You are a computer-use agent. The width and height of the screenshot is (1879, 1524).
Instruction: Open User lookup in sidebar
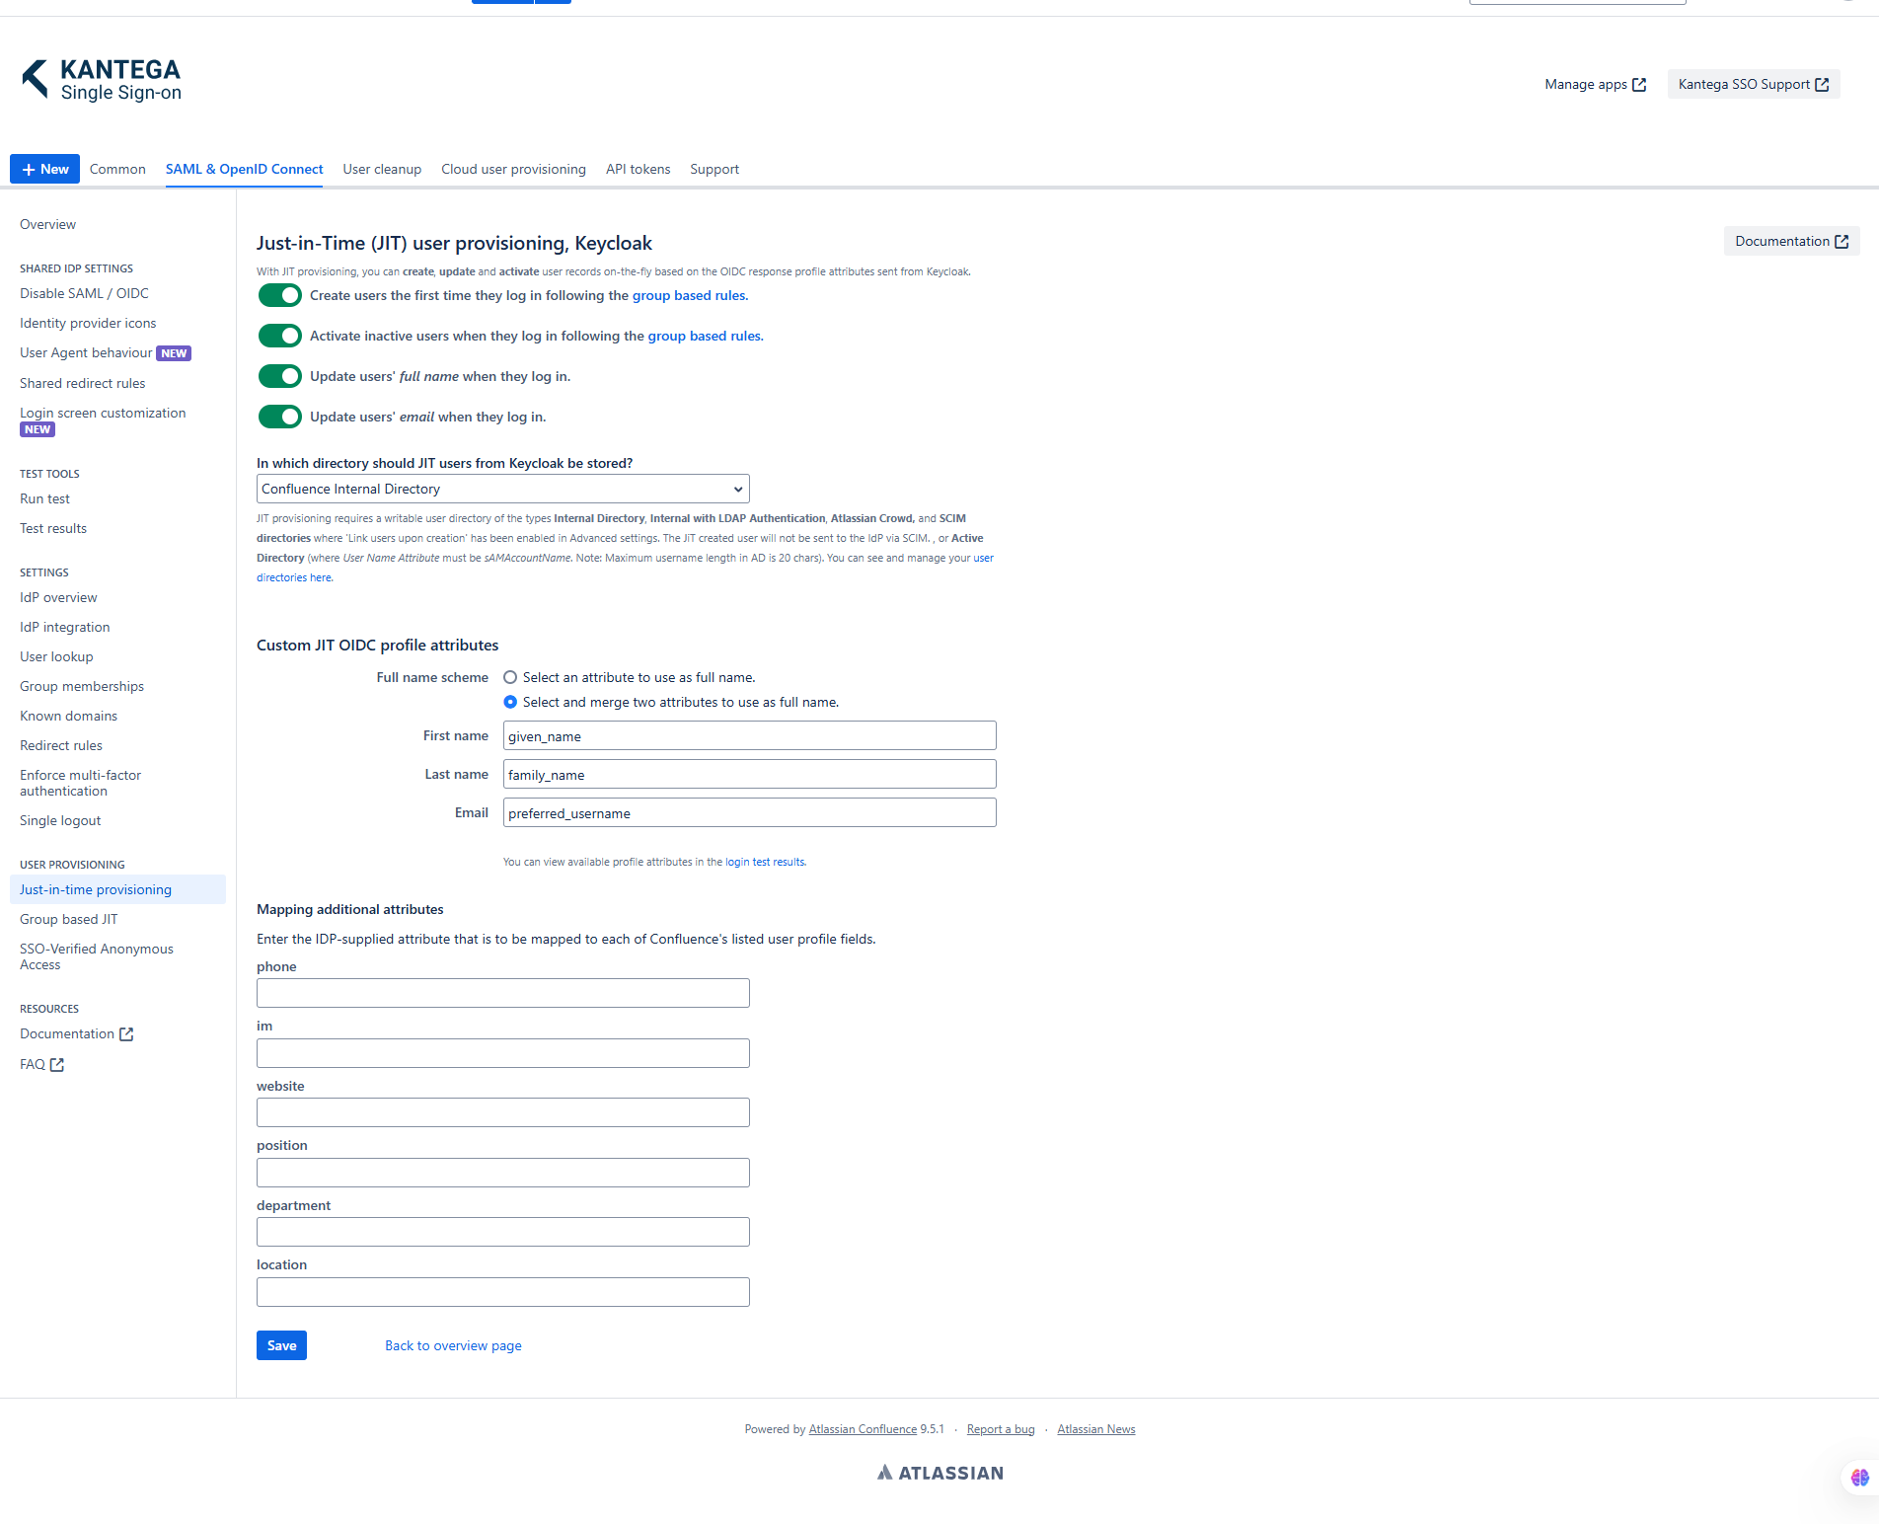pos(56,657)
